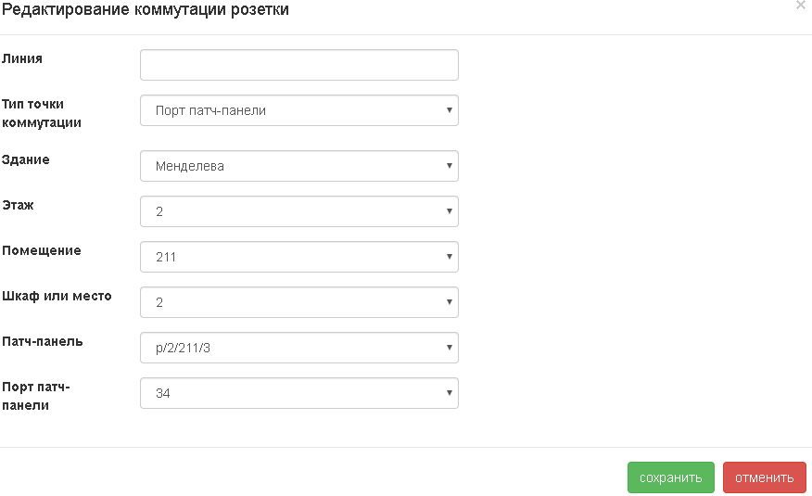Open the Помещение dropdown showing 211
Screen dimensions: 812x496
pos(298,257)
